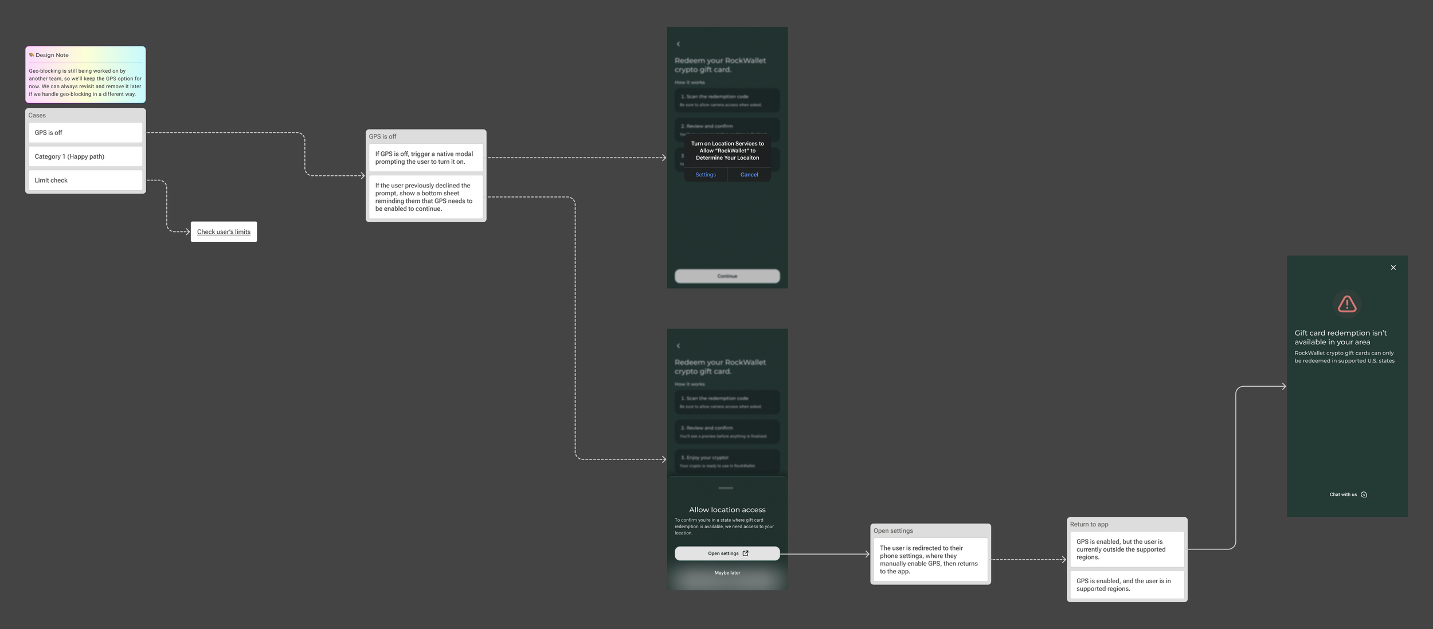Select Category 1 (Happy path) card
The width and height of the screenshot is (1433, 629).
(x=85, y=156)
